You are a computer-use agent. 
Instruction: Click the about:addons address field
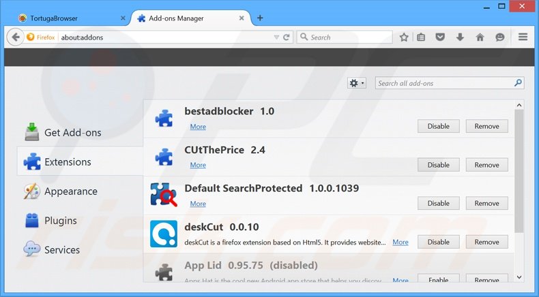point(165,37)
